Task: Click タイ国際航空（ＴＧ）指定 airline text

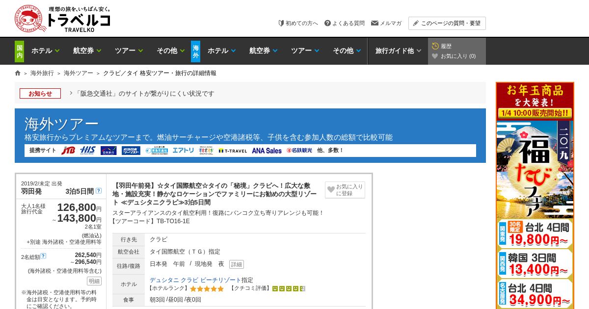Action: pyautogui.click(x=185, y=252)
